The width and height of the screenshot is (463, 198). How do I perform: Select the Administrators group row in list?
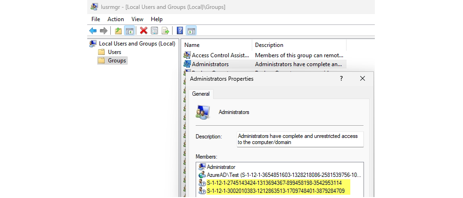pos(265,64)
